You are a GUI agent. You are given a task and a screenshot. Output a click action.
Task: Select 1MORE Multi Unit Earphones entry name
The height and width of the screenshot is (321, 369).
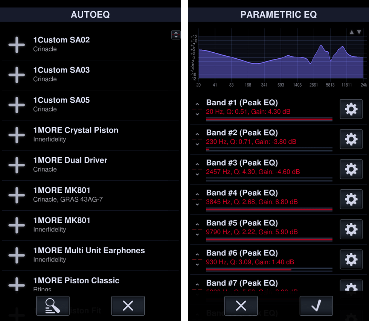[89, 251]
